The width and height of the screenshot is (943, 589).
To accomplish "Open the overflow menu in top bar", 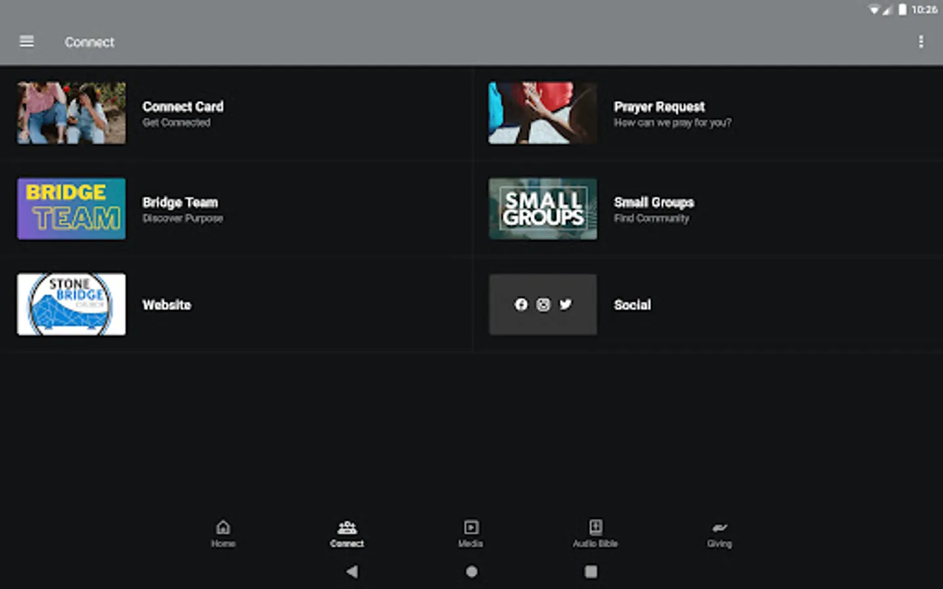I will tap(921, 41).
